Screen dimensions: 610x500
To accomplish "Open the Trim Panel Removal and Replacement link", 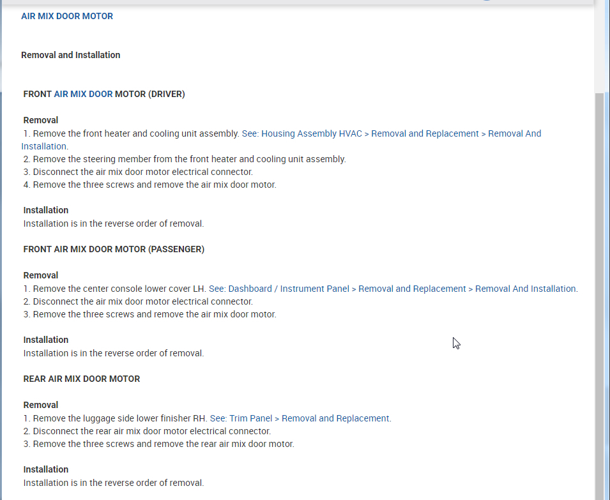I will [300, 418].
